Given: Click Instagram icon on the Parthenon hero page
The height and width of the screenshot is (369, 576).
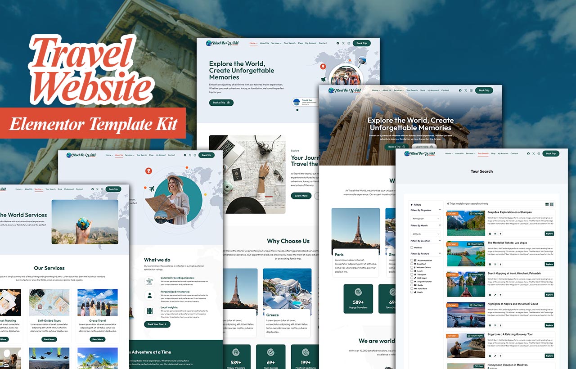Looking at the screenshot, I should coord(471,90).
